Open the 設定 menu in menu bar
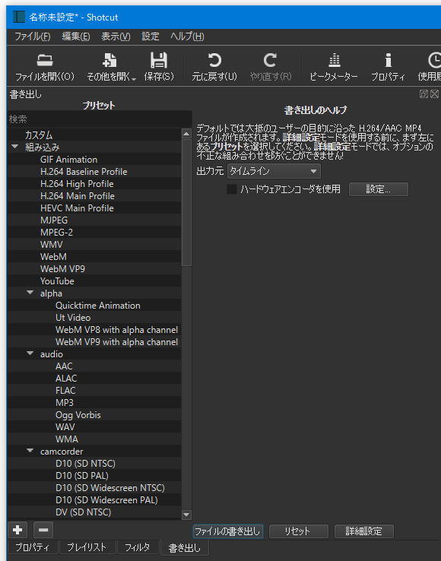The height and width of the screenshot is (561, 441). (x=151, y=36)
